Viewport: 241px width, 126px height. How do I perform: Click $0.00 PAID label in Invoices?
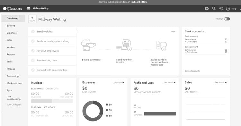36,107
